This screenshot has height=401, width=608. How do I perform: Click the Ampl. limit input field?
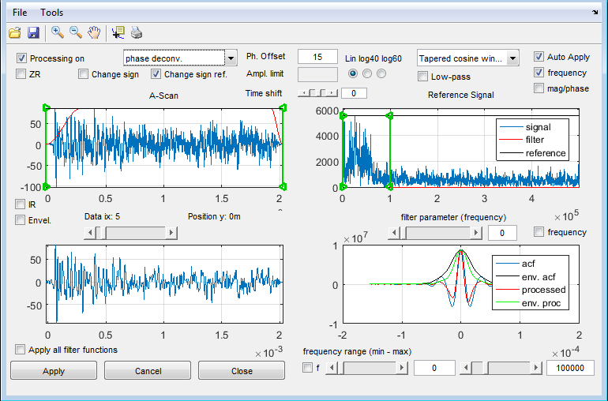(317, 74)
